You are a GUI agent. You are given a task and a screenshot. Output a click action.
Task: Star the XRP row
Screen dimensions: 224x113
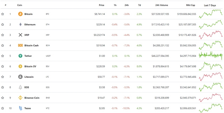(x=2, y=35)
